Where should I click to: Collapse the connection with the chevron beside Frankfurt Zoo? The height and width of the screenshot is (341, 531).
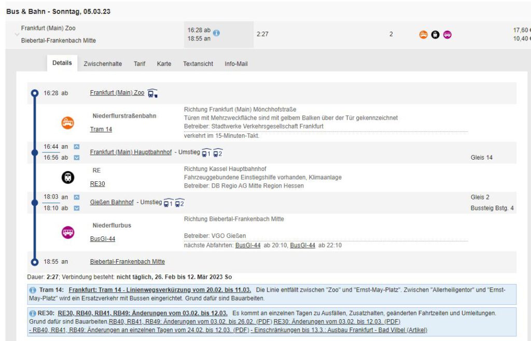click(17, 34)
